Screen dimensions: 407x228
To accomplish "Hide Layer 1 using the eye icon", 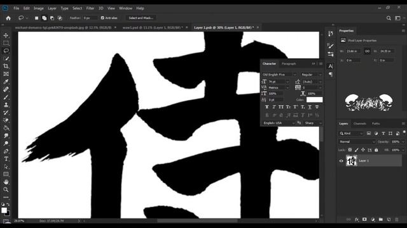I will [x=341, y=161].
